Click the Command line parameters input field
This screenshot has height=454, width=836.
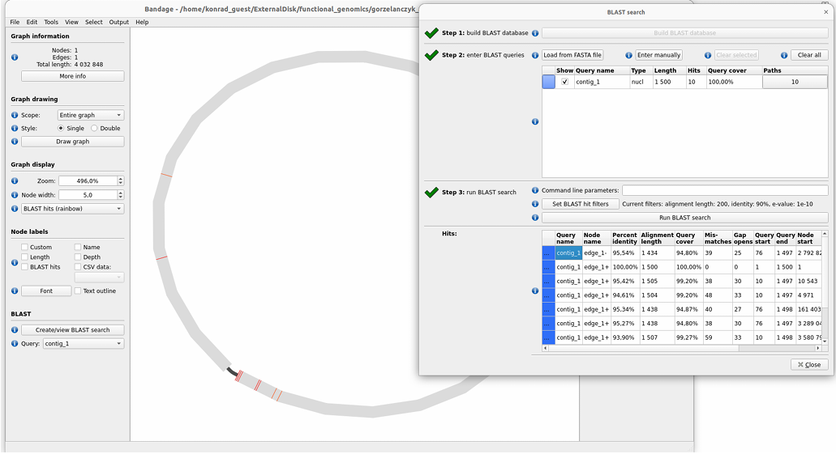(724, 190)
